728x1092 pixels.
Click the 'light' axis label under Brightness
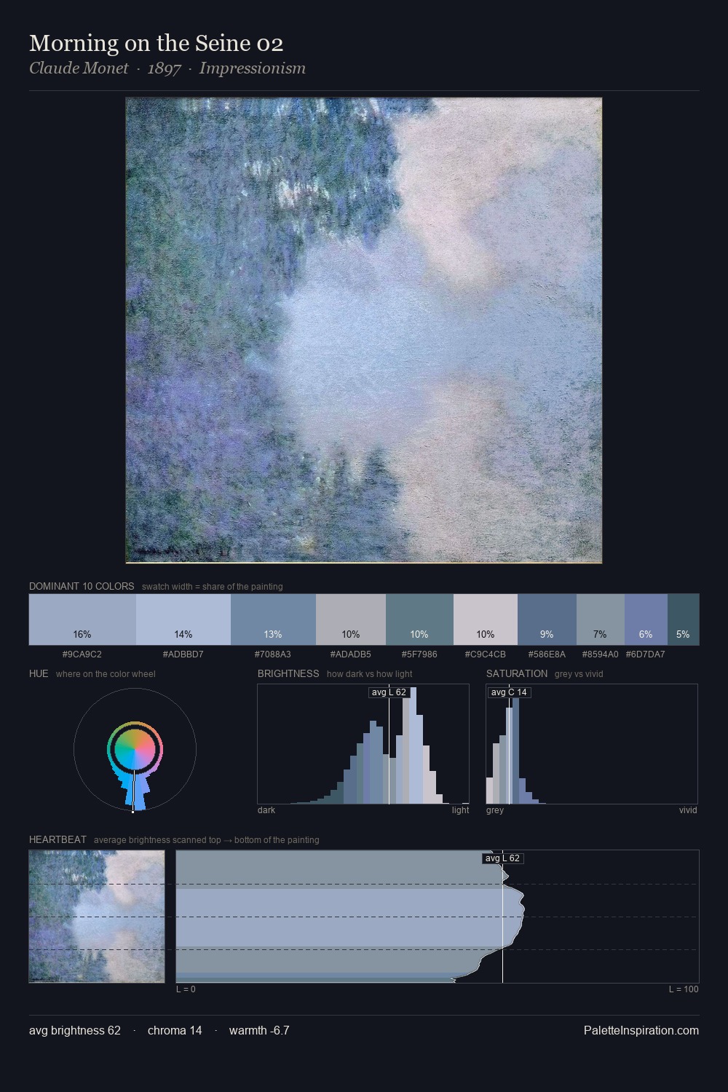[x=461, y=810]
